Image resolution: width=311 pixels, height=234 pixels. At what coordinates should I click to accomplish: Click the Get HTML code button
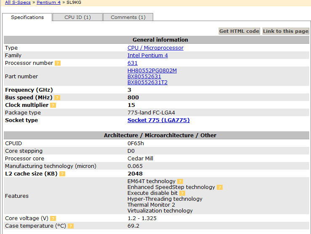239,31
